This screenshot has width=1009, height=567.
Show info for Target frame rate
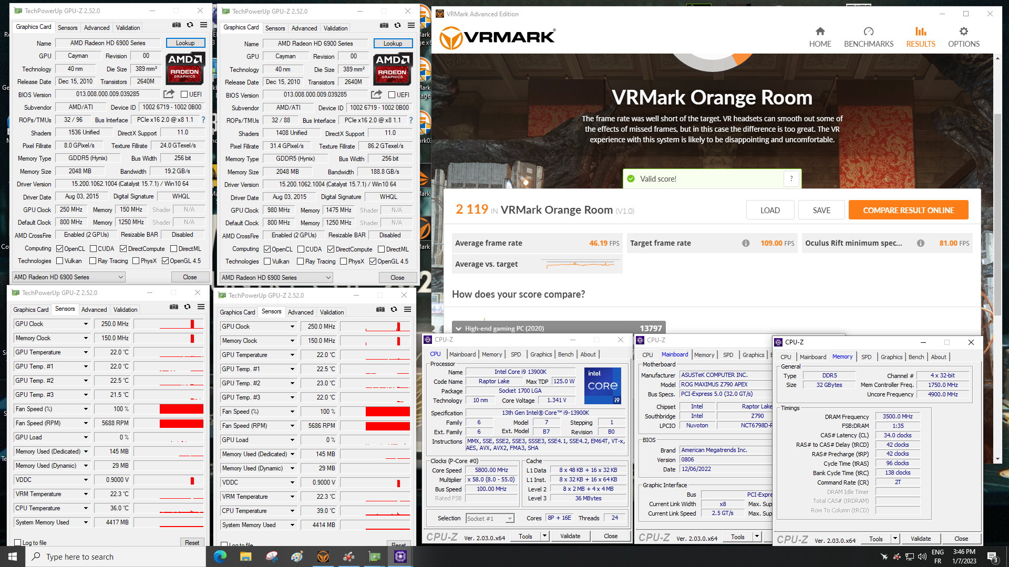click(746, 243)
